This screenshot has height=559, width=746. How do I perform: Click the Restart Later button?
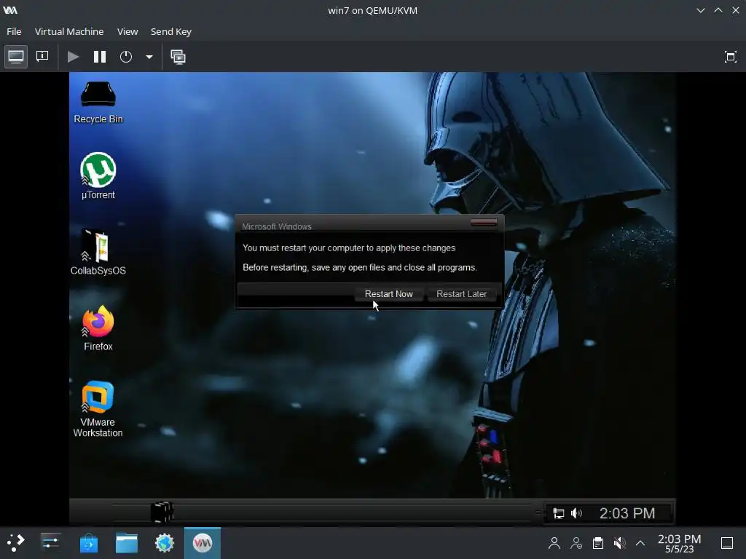pyautogui.click(x=461, y=294)
